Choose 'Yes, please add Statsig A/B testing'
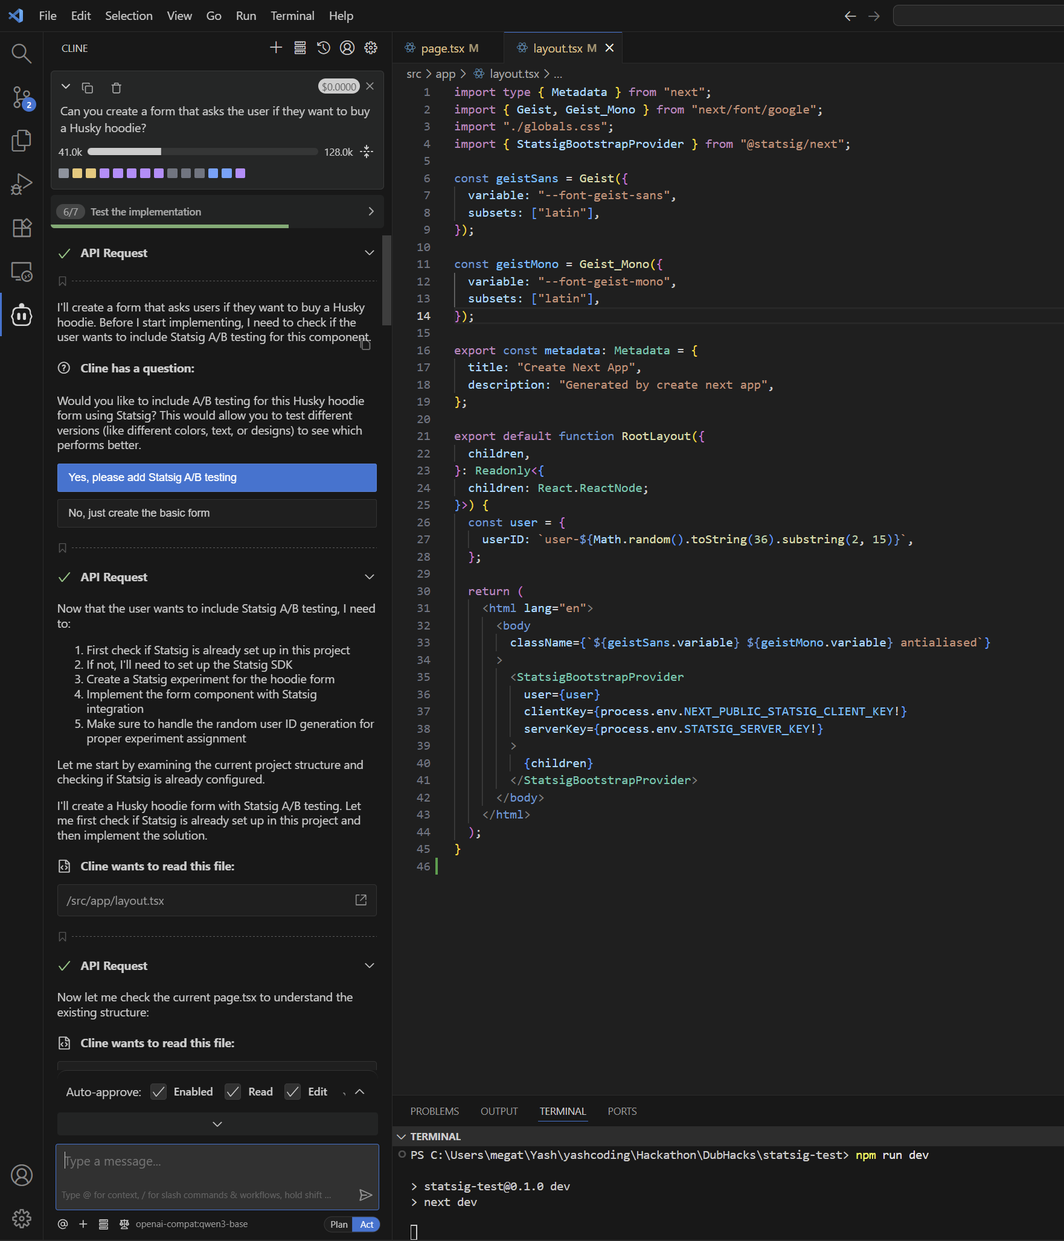Viewport: 1064px width, 1241px height. (x=217, y=477)
